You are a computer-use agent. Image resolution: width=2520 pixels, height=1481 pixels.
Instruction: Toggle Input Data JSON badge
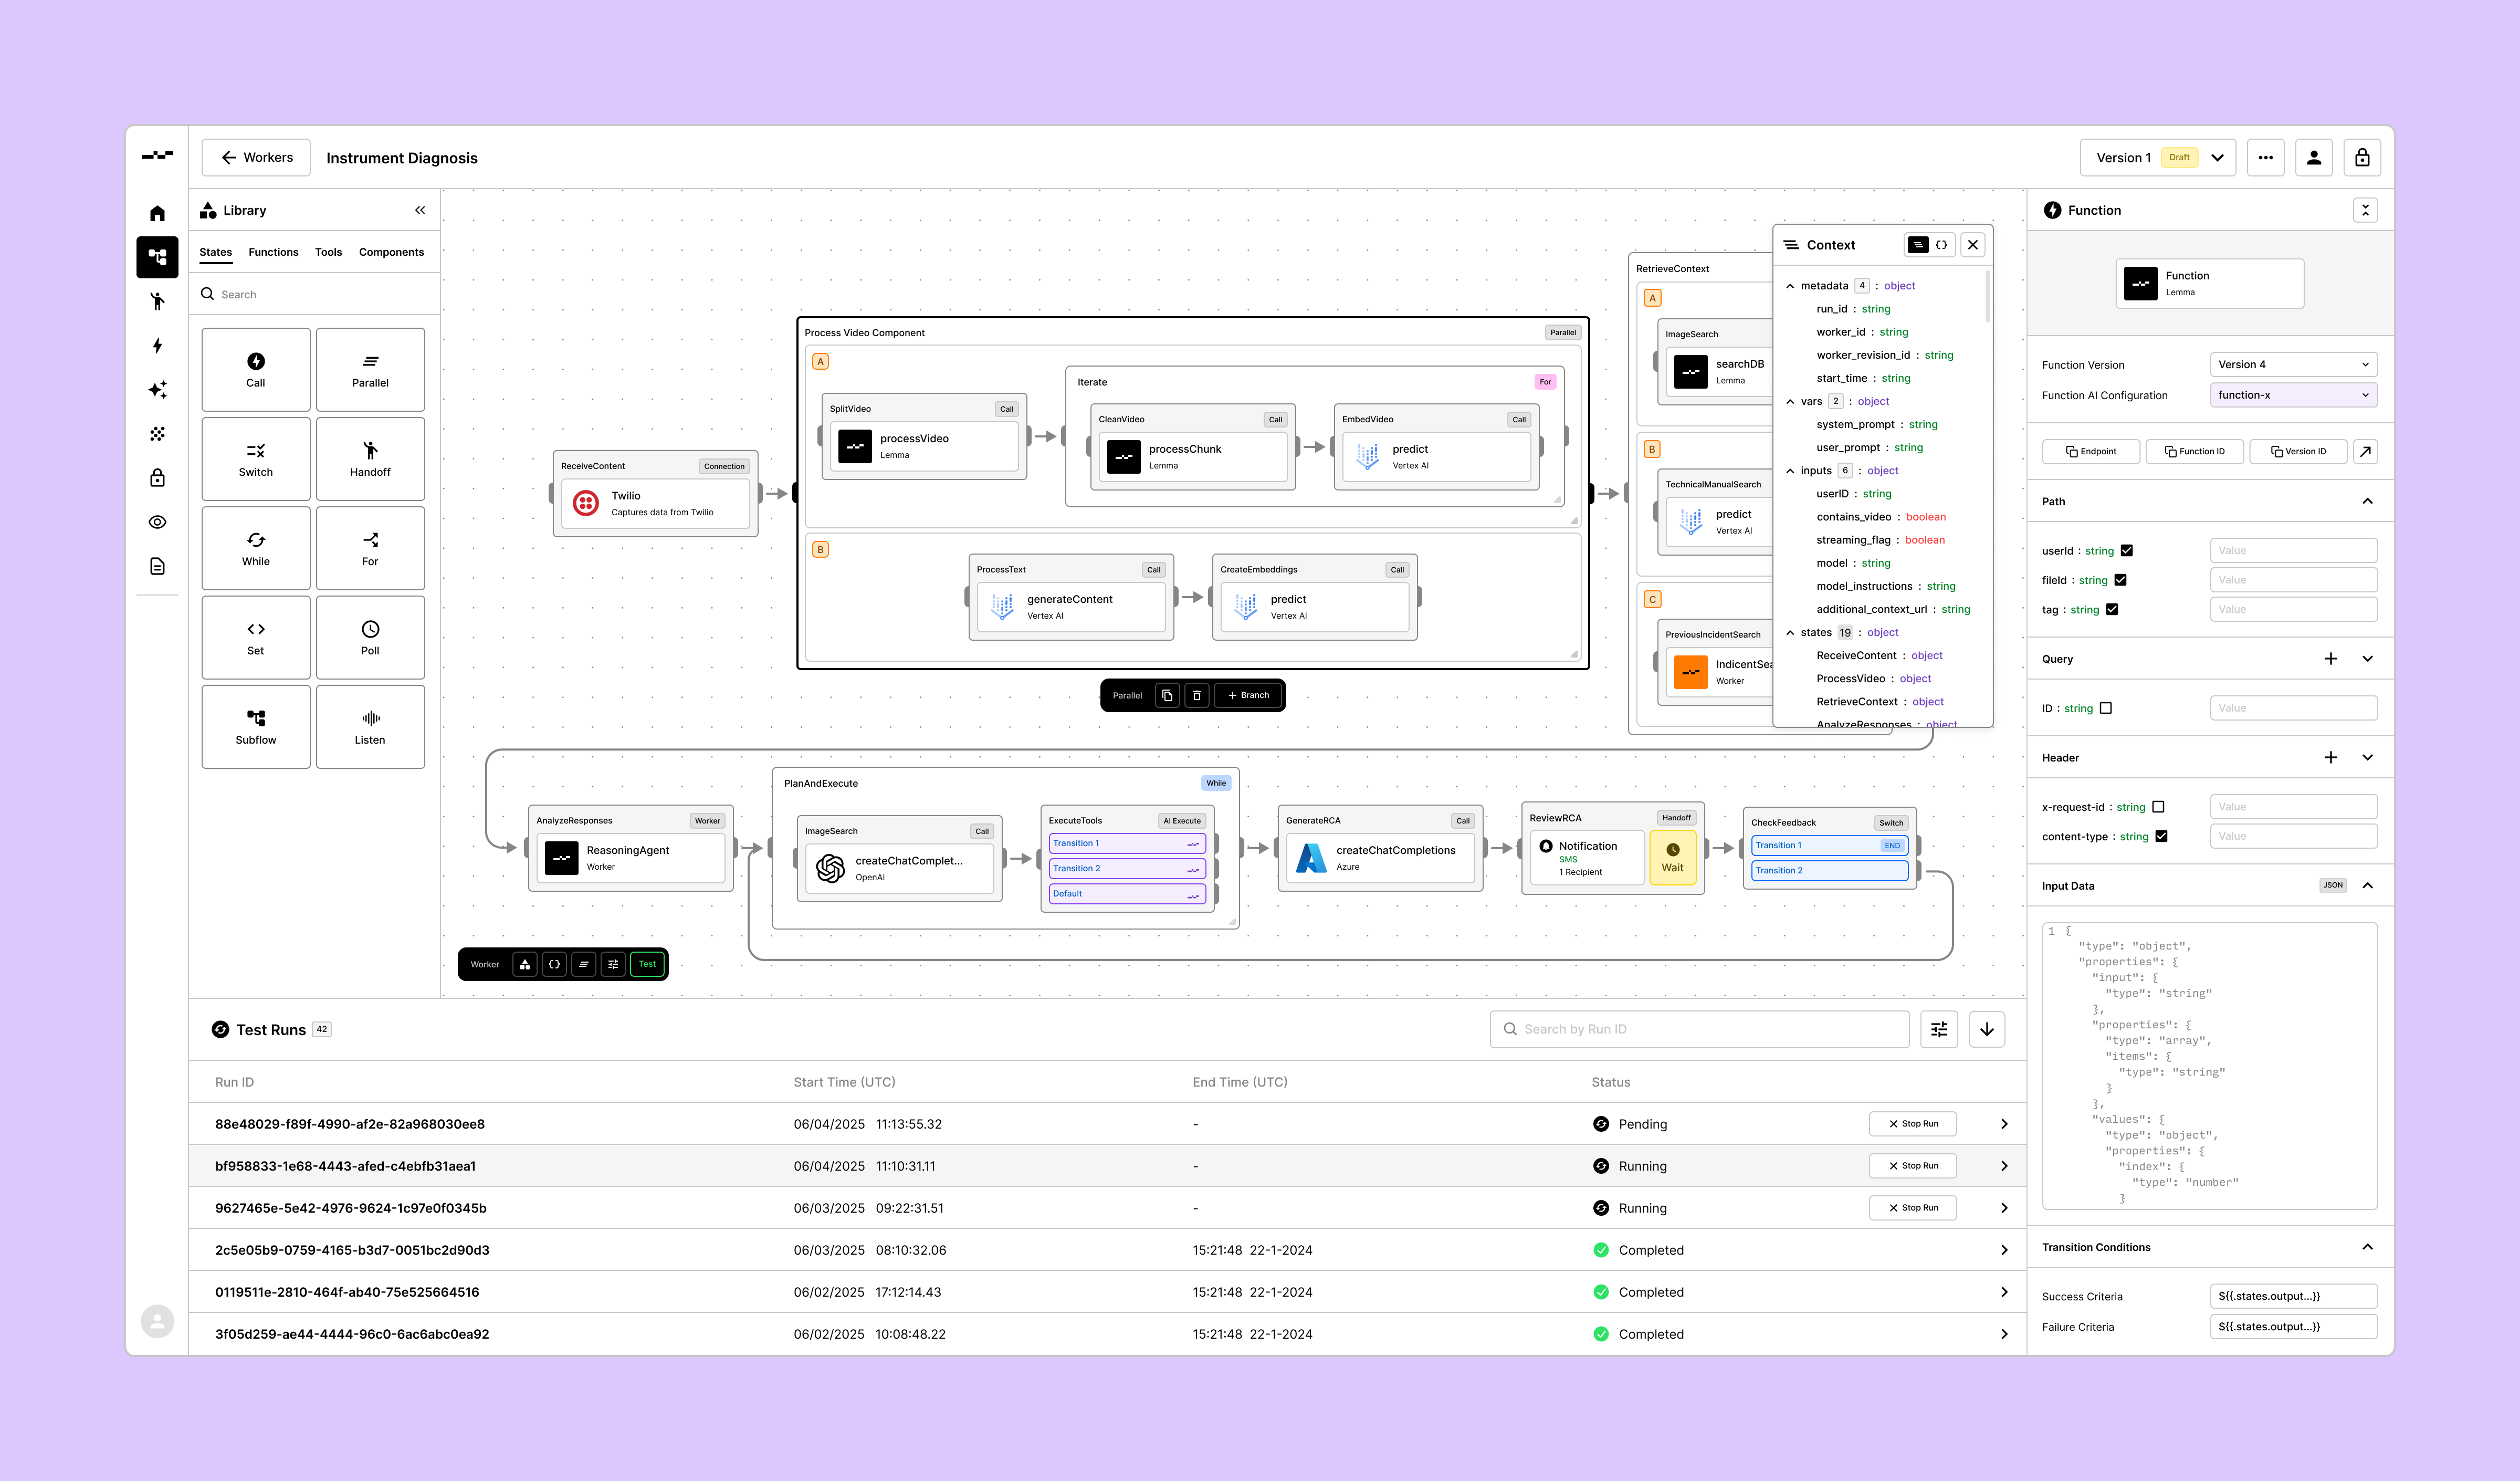2333,885
